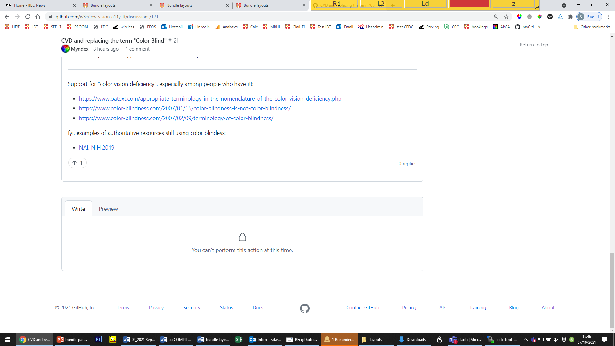
Task: Open the Terms footer link
Action: [123, 308]
